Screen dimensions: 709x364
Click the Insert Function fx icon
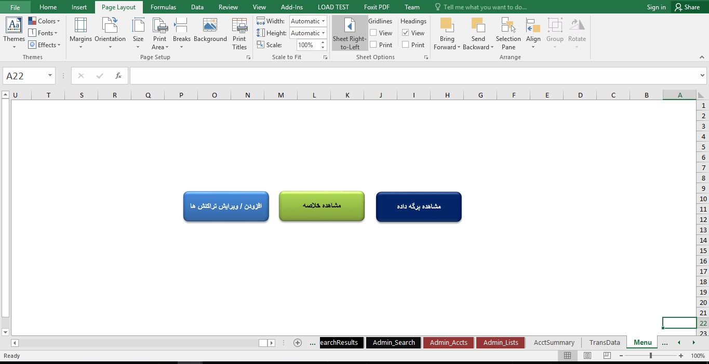pos(118,76)
